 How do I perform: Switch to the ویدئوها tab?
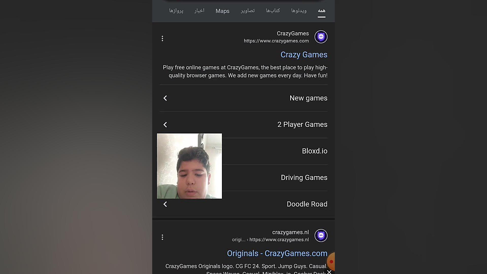point(299,11)
